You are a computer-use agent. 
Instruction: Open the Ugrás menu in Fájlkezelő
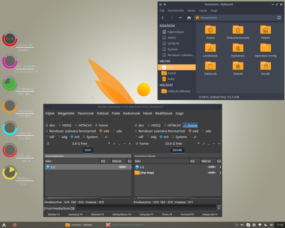point(203,11)
